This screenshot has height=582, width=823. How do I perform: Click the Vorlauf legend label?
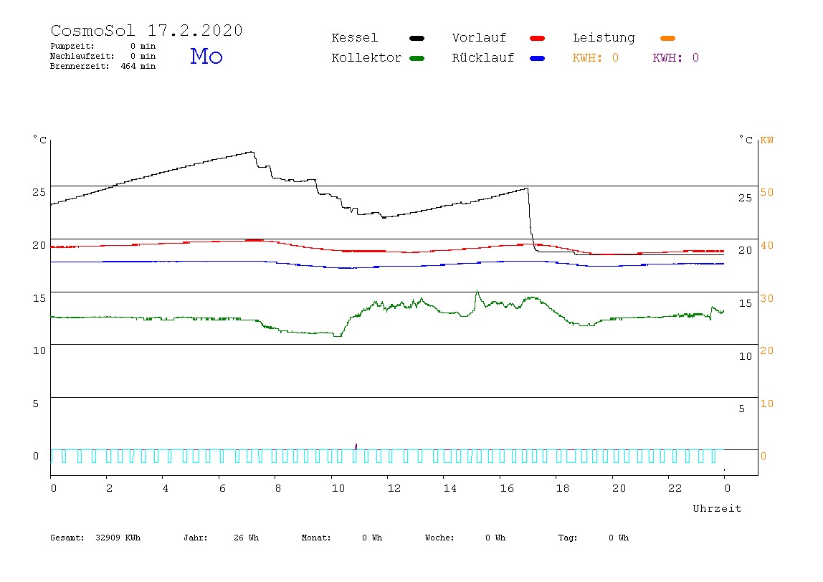tap(479, 38)
